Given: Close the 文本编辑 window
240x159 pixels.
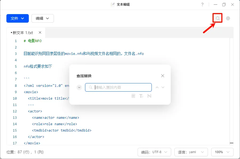Looking at the screenshot, I should tap(233, 5).
